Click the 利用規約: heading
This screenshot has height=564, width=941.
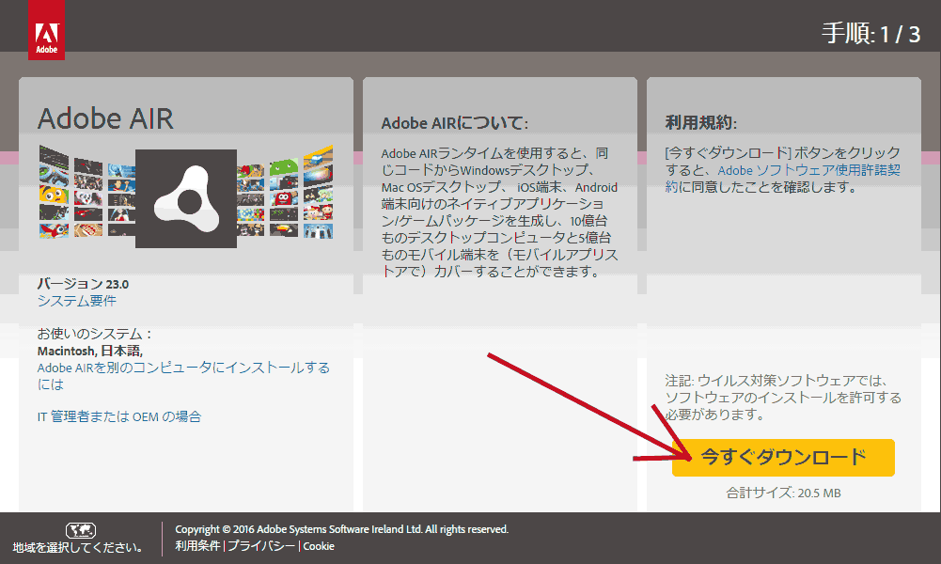[x=701, y=123]
